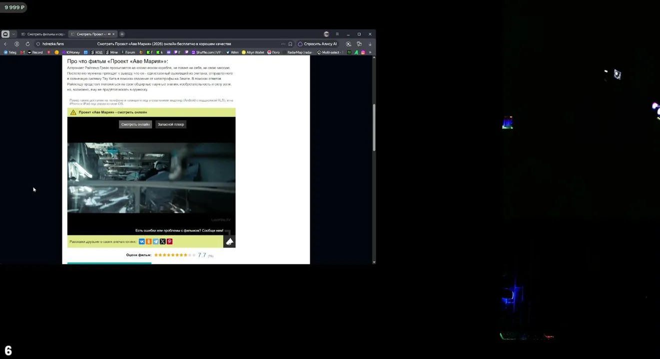
Task: Mute sound on the 'Смотреть Проект' tab
Action: point(109,34)
